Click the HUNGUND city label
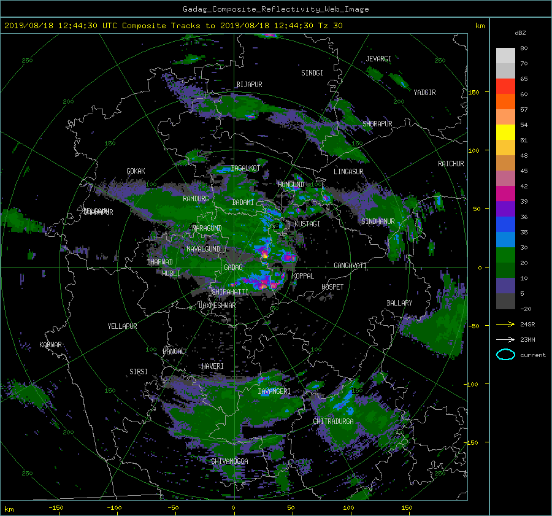Screen dimensions: 552x516 291,185
